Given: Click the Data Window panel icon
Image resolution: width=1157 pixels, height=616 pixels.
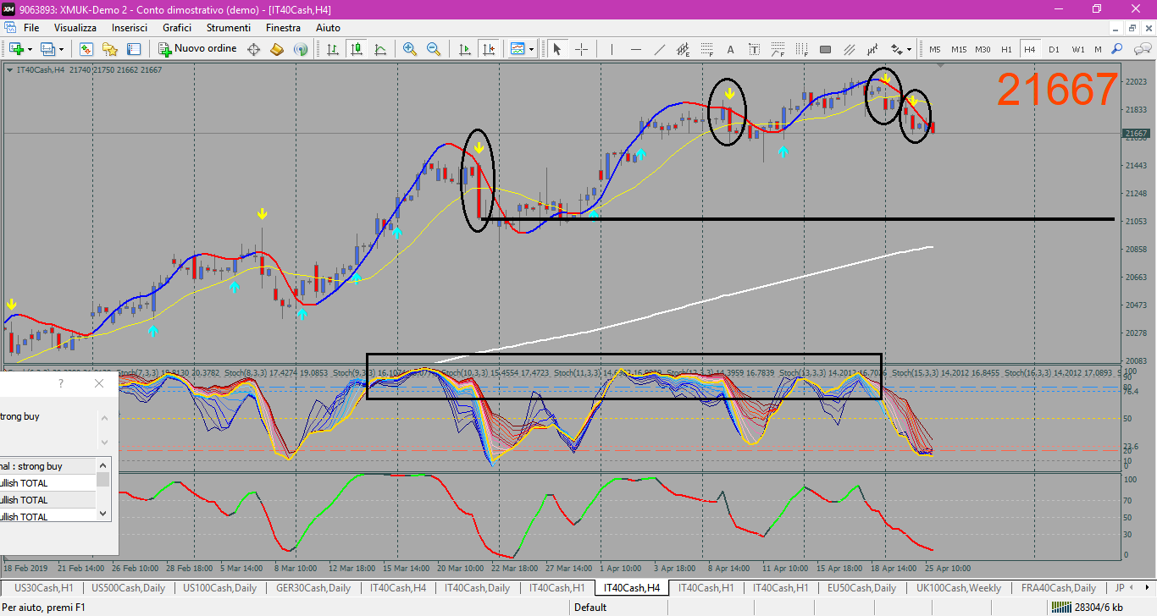Looking at the screenshot, I should pos(133,49).
